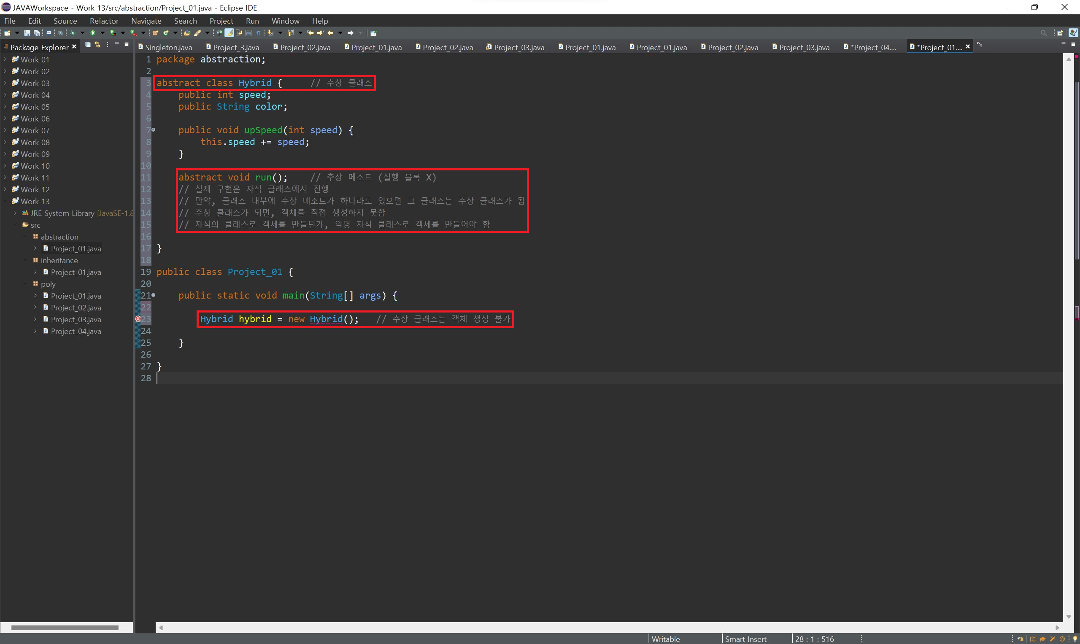
Task: Select Project_04.java in the poly package
Action: pos(76,331)
